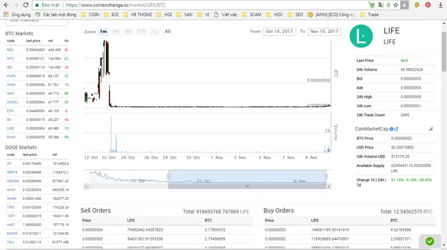This screenshot has height=250, width=447.
Task: Select 1y zoom range
Action: click(154, 32)
